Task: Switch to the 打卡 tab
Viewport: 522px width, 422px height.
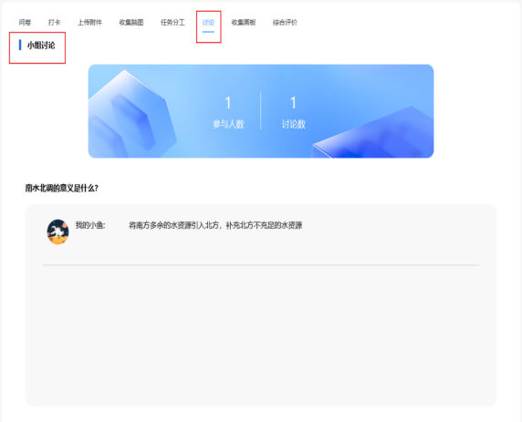Action: (54, 22)
